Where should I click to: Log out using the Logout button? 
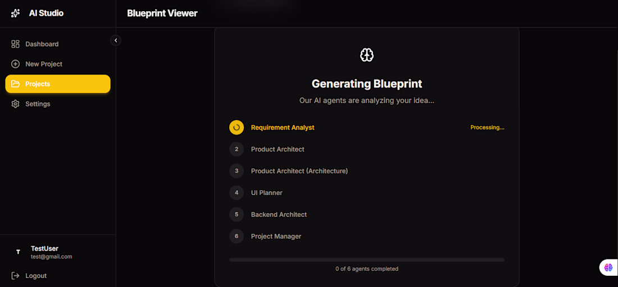58,276
